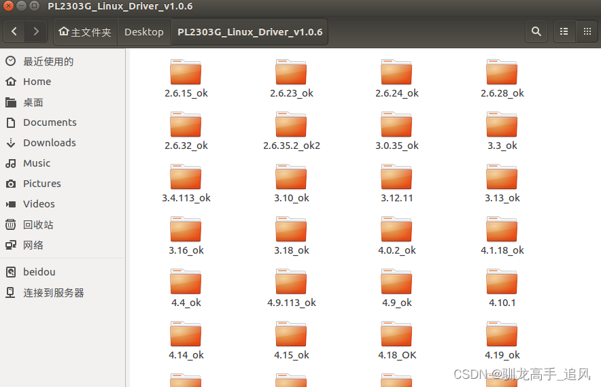Open 最近使用的 in sidebar
The height and width of the screenshot is (387, 601).
tap(63, 61)
